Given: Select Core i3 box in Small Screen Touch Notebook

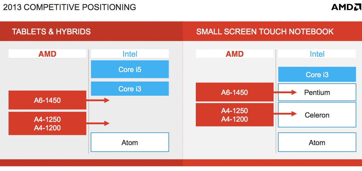Looking at the screenshot, I should 317,75.
